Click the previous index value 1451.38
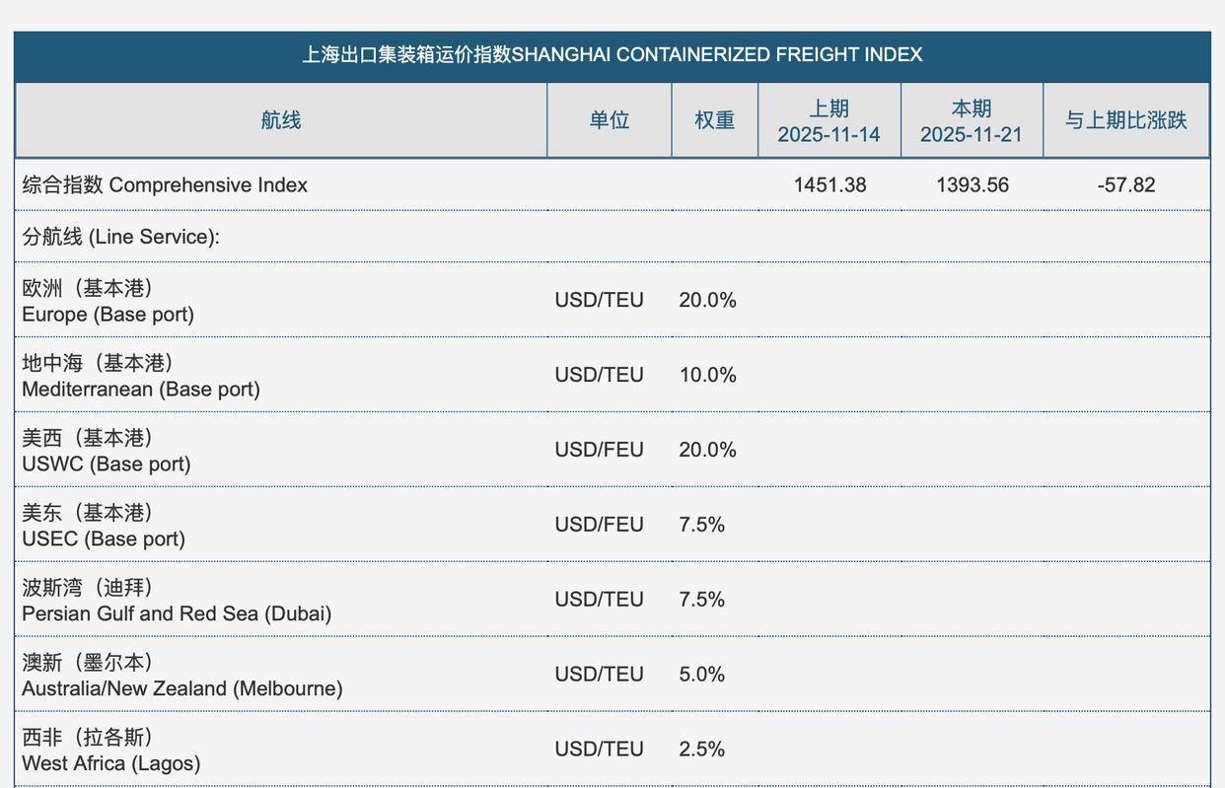This screenshot has width=1225, height=788. tap(829, 185)
